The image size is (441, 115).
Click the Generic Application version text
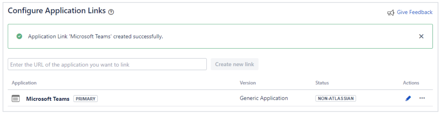[x=264, y=98]
